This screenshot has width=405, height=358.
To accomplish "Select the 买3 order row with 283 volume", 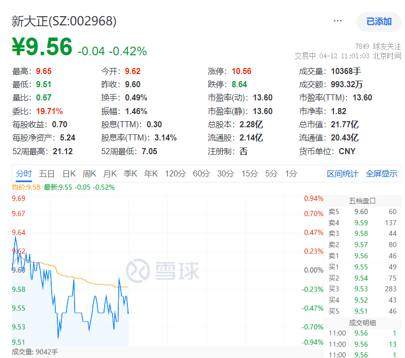I will (x=362, y=289).
